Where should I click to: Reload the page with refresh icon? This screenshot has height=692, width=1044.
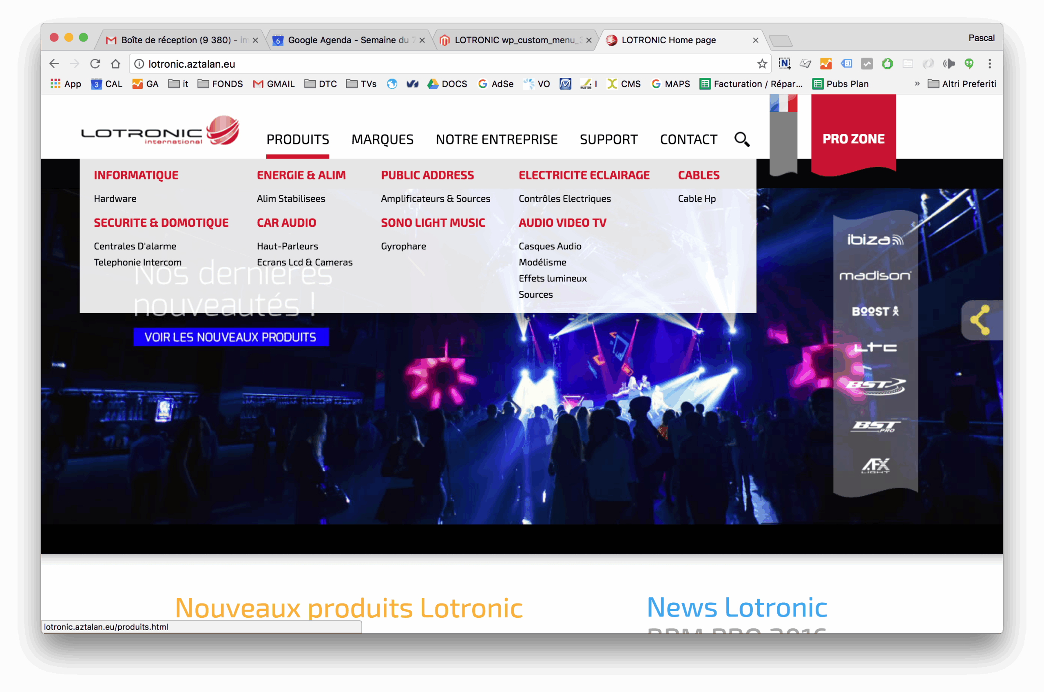[95, 64]
